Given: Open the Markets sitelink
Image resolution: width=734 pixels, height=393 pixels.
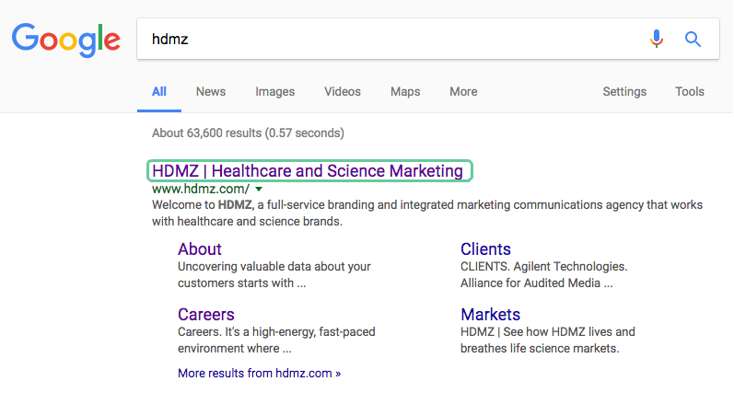Looking at the screenshot, I should tap(490, 315).
